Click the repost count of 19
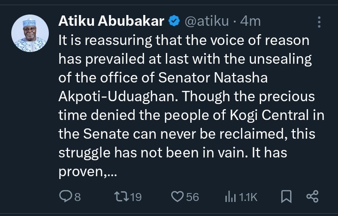This screenshot has height=216, width=338. point(135,197)
